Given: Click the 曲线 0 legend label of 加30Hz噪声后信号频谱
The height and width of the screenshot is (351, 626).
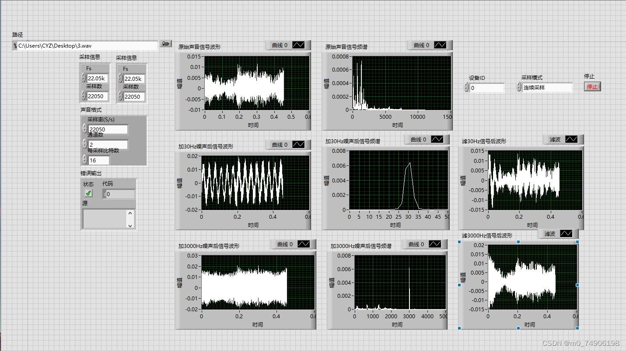Looking at the screenshot, I should 418,139.
